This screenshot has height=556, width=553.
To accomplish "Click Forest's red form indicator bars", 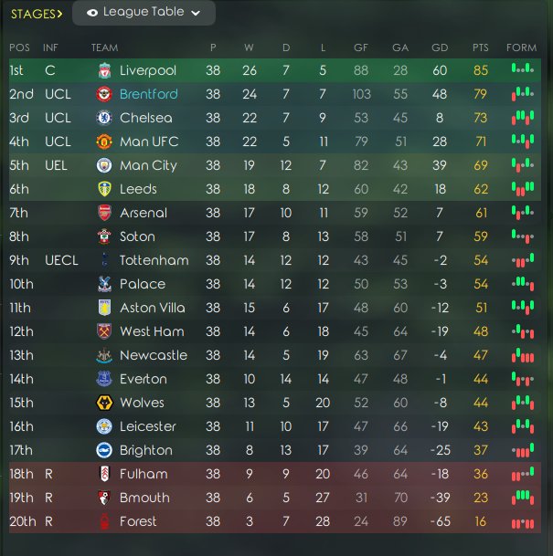I will click(x=523, y=524).
